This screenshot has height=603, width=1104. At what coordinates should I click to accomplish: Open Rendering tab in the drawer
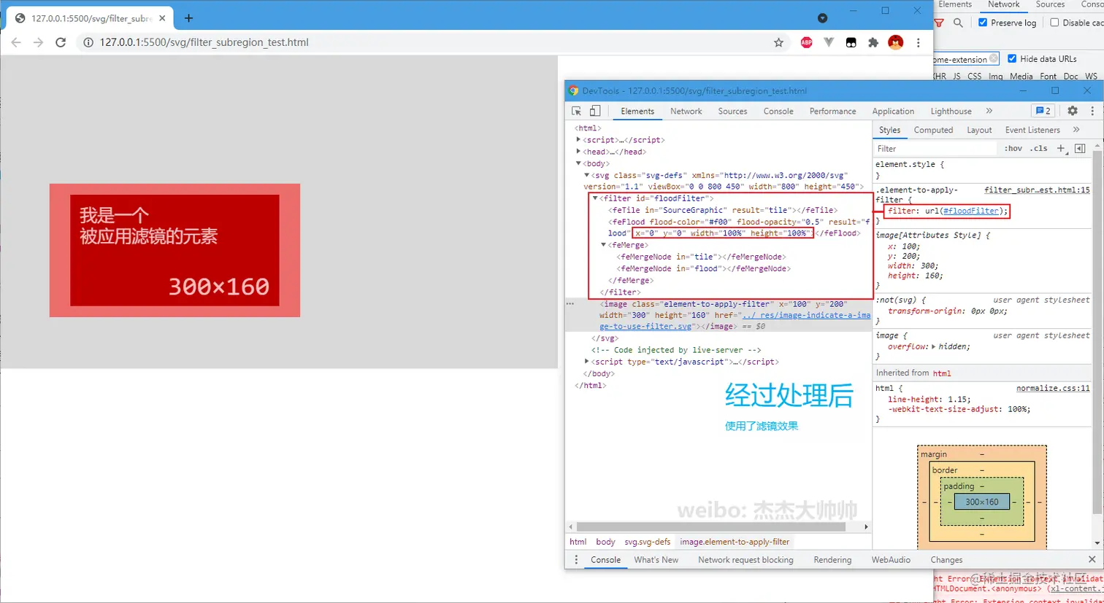click(832, 559)
